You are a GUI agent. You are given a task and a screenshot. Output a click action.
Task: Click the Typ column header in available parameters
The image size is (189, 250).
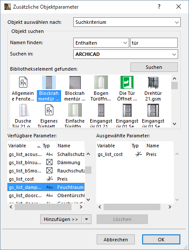[49, 146]
